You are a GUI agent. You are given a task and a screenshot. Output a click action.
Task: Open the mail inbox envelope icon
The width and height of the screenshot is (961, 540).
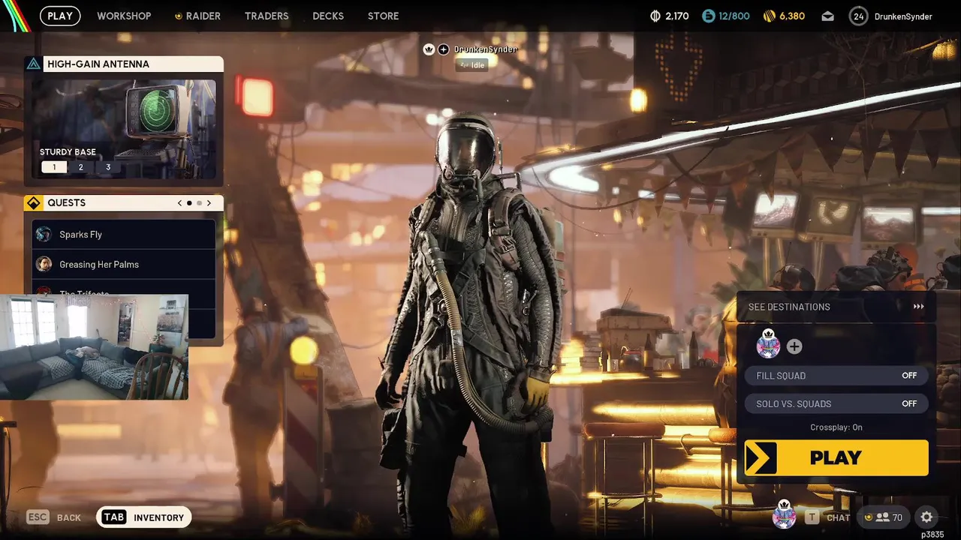827,16
